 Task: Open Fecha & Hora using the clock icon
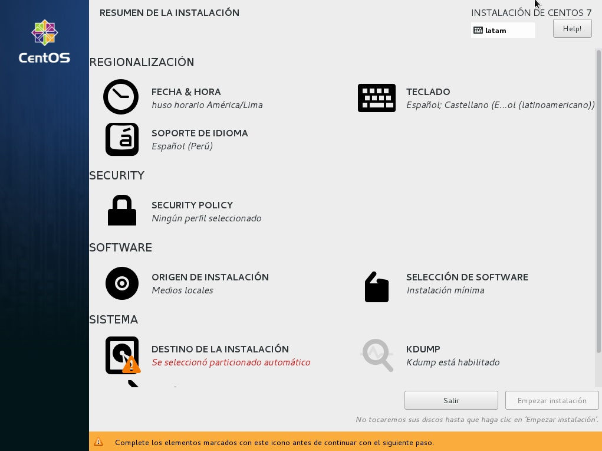121,96
